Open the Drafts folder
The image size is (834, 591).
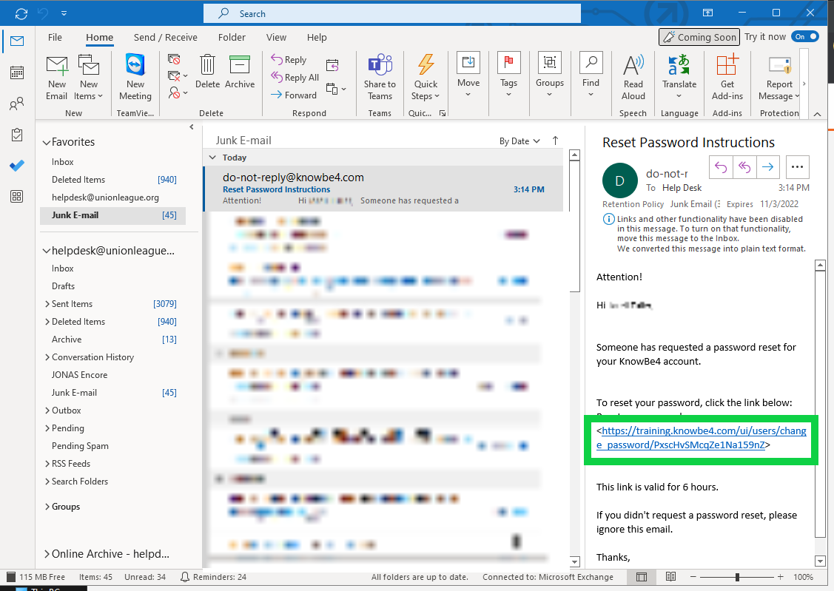coord(64,286)
